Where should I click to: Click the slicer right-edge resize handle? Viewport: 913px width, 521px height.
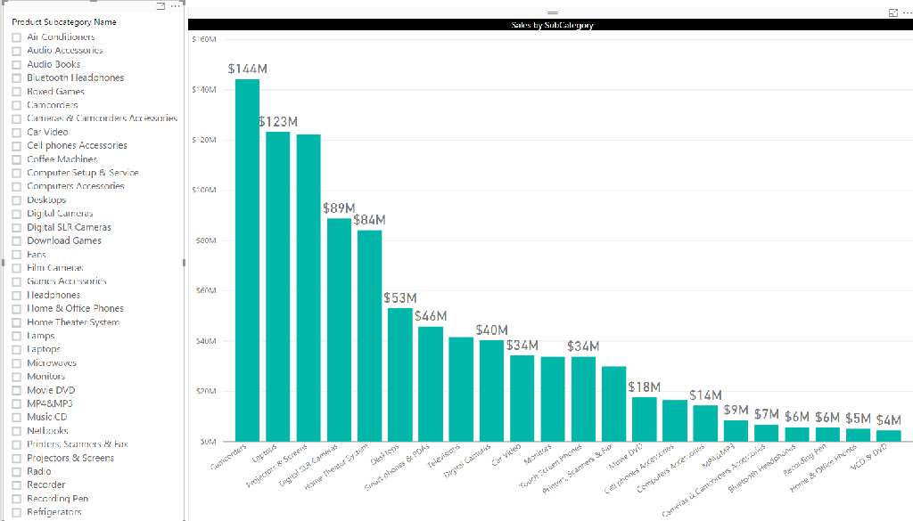tap(184, 263)
